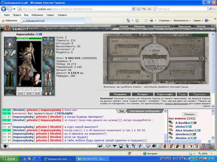Click the boots slot at the bottom right
The image size is (217, 162).
pos(48,91)
